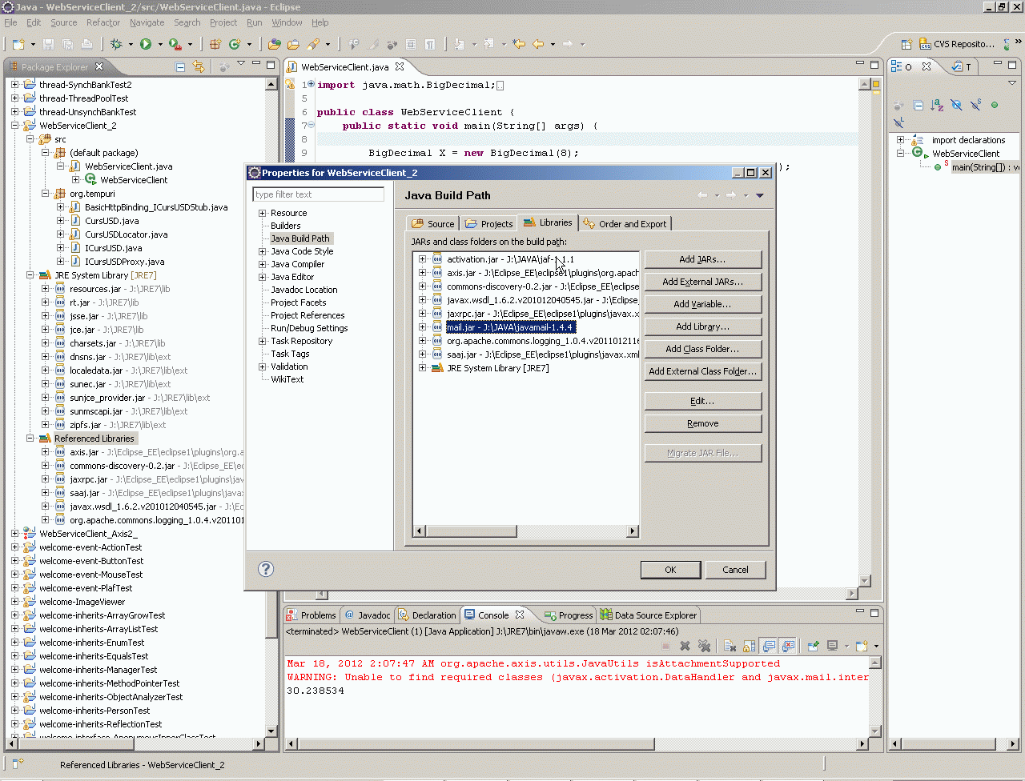Cancel the Properties dialog
1025x781 pixels.
(735, 570)
